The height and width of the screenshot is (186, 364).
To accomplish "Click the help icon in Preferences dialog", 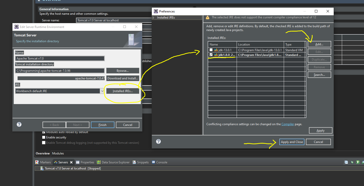I will 158,141.
